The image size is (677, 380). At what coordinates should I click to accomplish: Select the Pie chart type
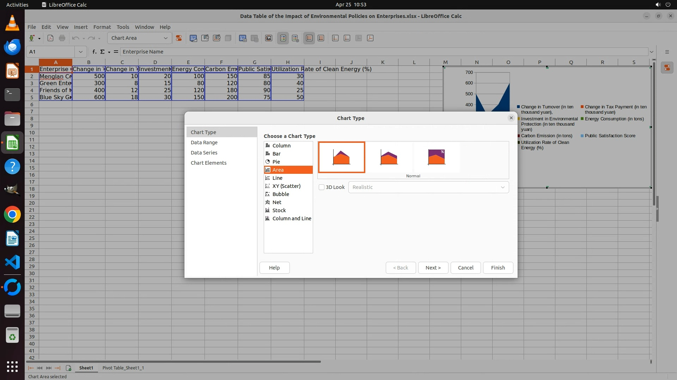276,162
